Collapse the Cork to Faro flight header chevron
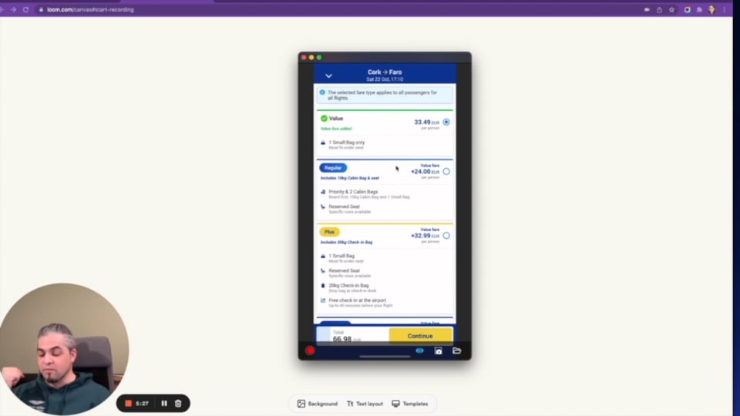 (328, 75)
